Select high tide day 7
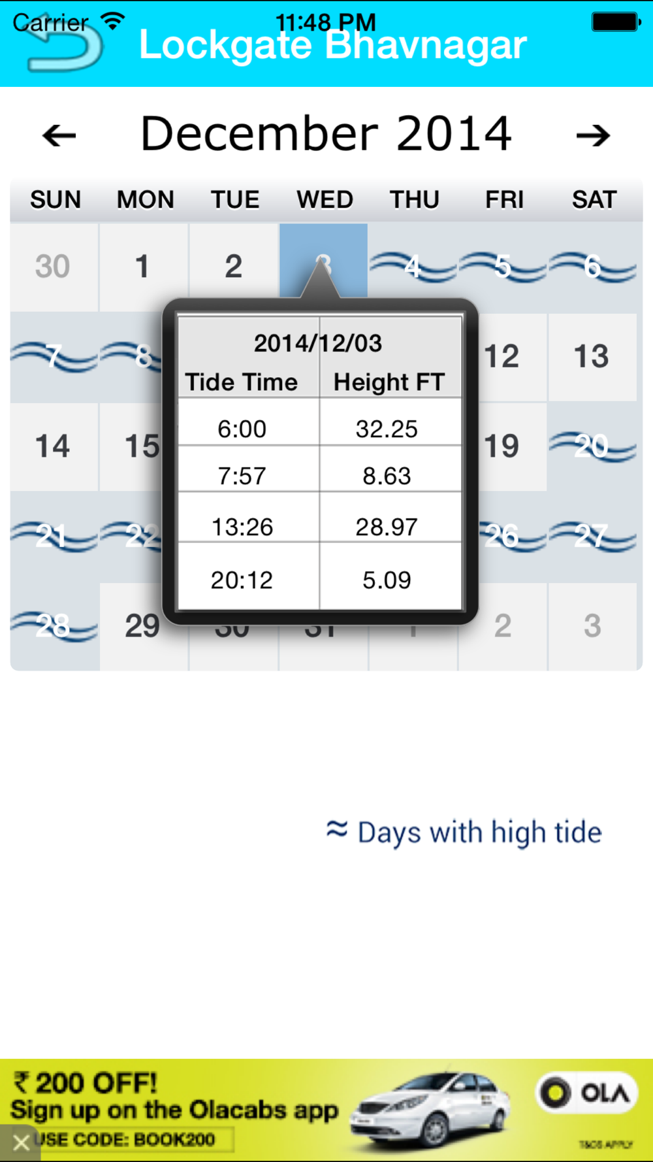The width and height of the screenshot is (653, 1162). [x=54, y=357]
